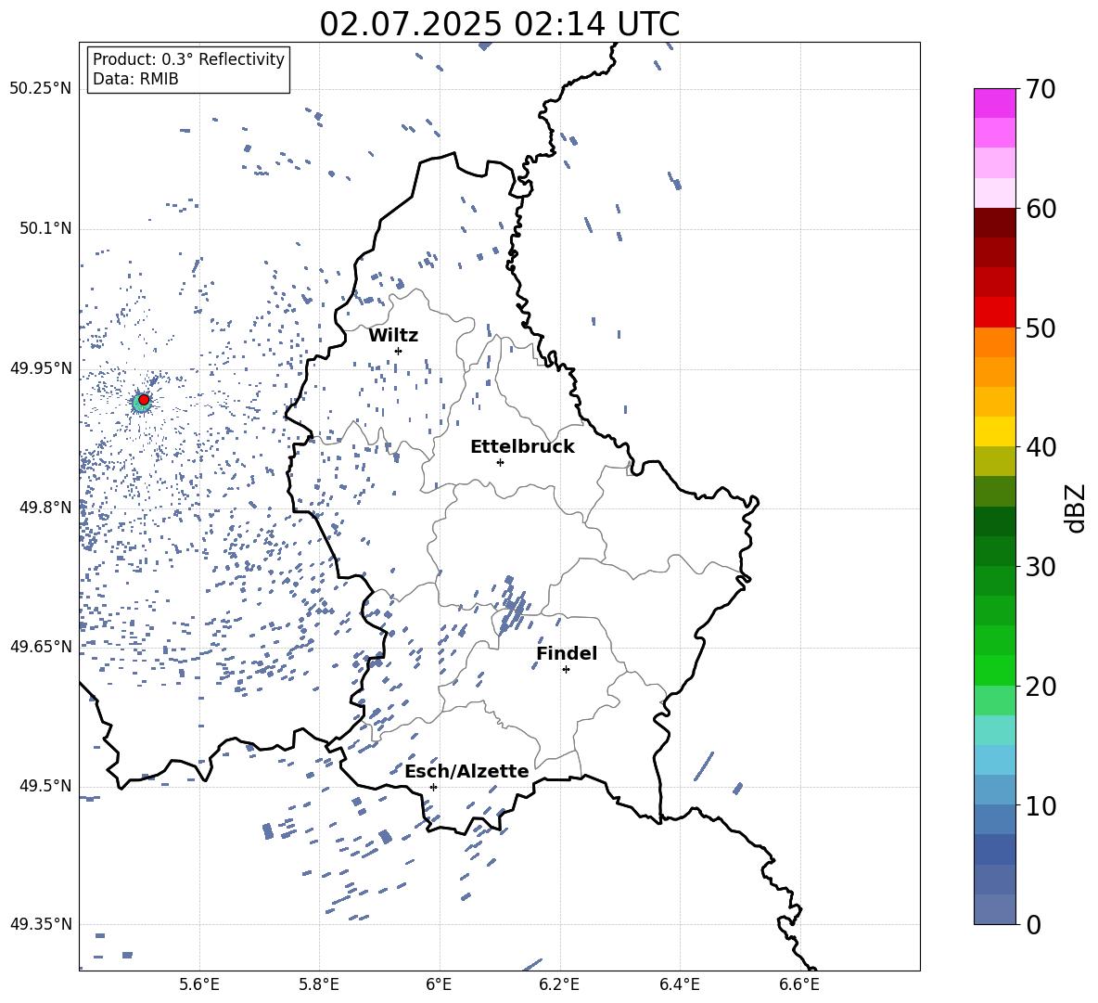This screenshot has height=1003, width=1098.
Task: Click the Ettelbruck station cross marker
Action: coord(500,462)
